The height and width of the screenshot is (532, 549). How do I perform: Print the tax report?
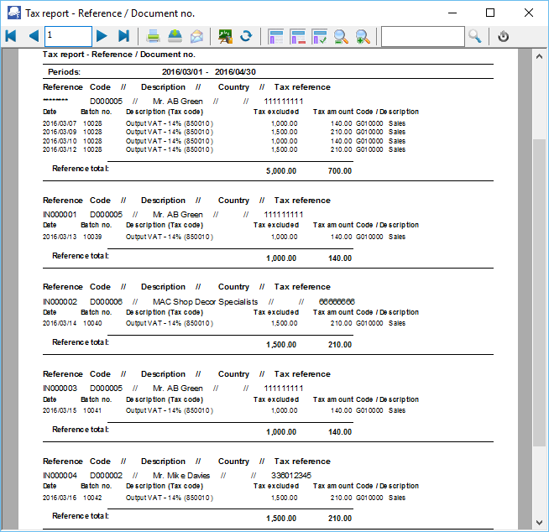tap(154, 36)
